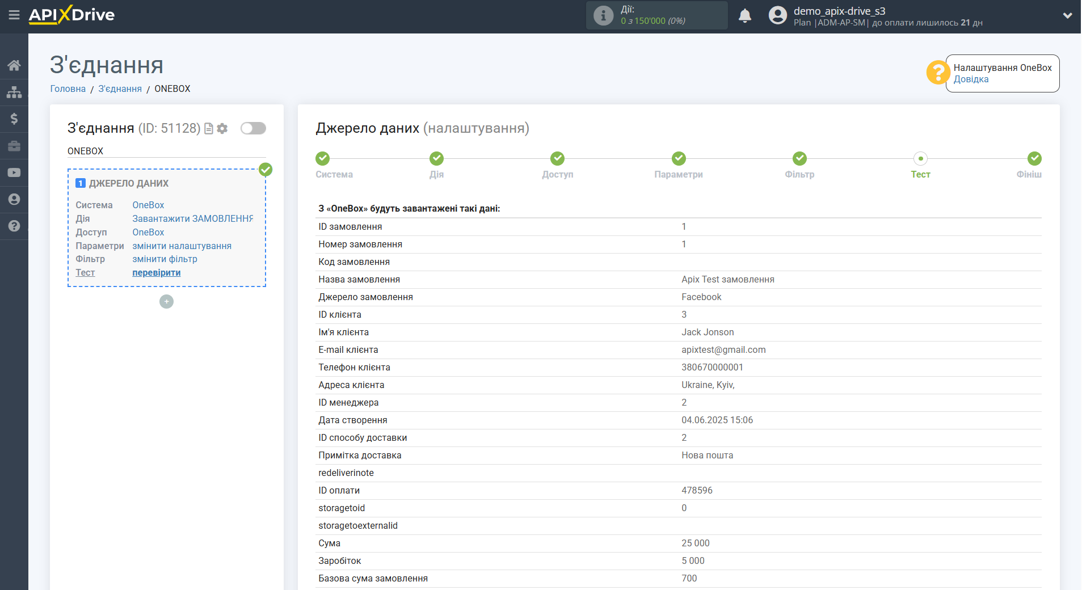Select the sum value 25 000

(x=696, y=543)
